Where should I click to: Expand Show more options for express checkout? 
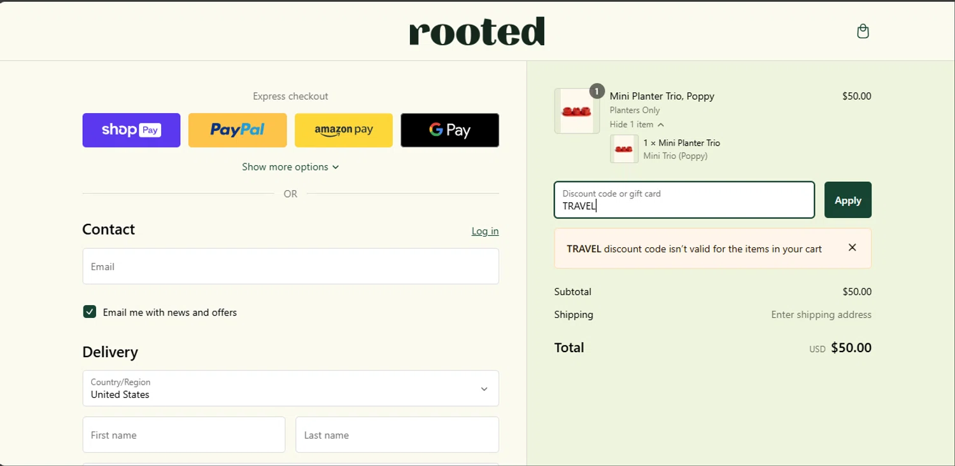(290, 167)
